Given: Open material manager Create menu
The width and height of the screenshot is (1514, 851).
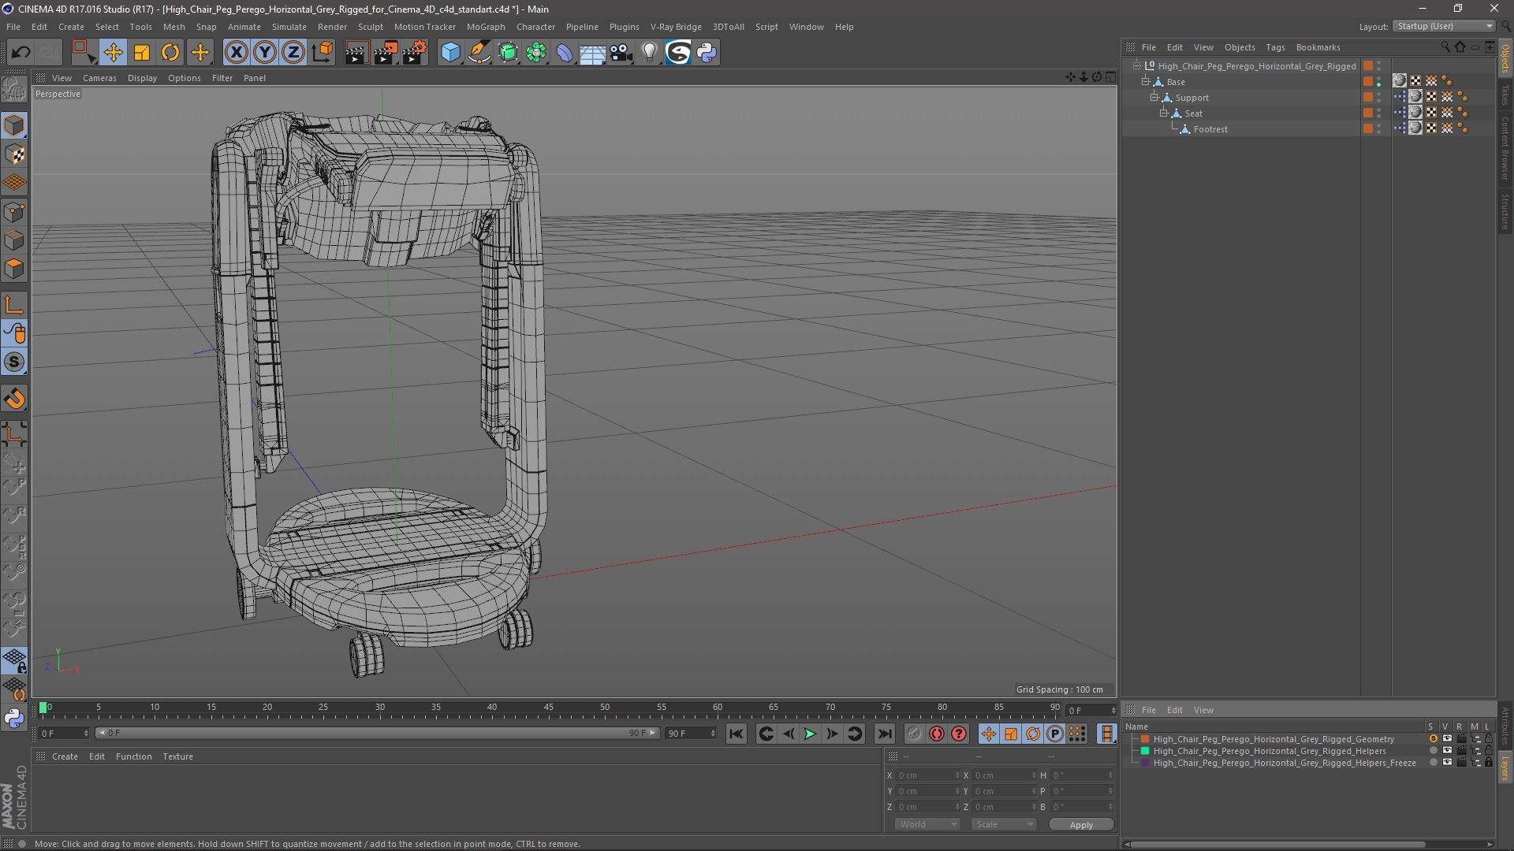Looking at the screenshot, I should [65, 756].
